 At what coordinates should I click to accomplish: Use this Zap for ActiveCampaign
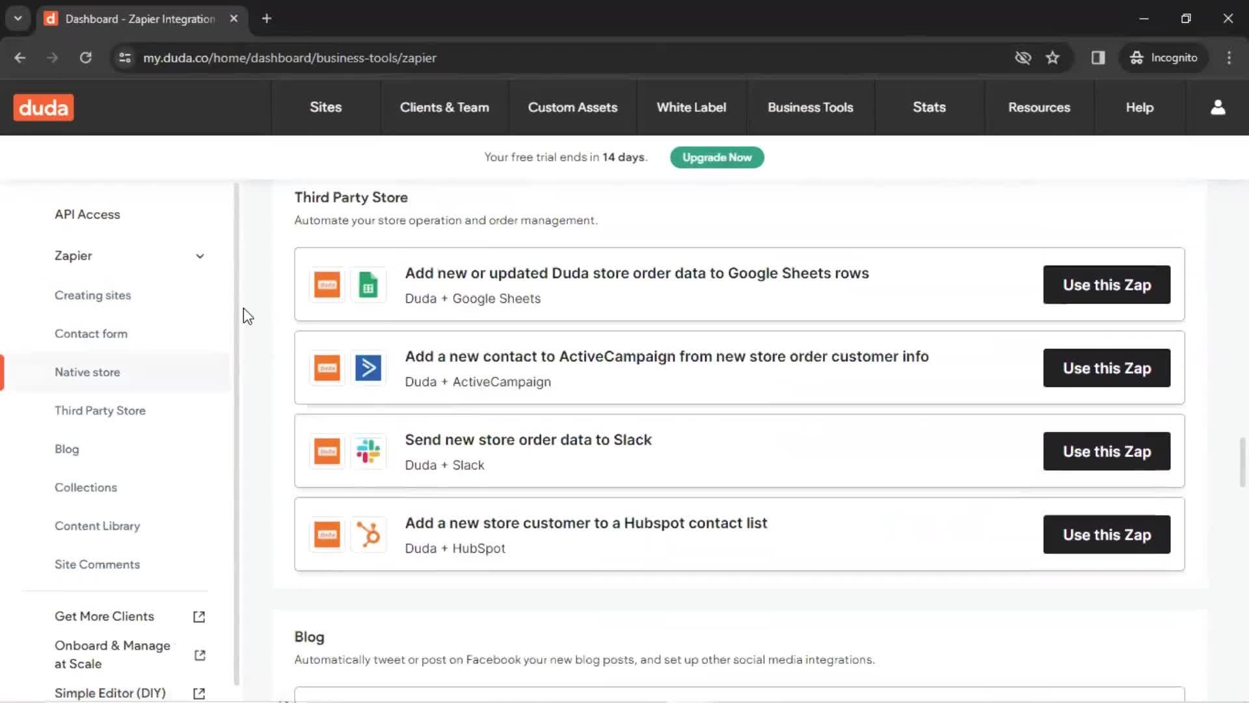point(1107,368)
